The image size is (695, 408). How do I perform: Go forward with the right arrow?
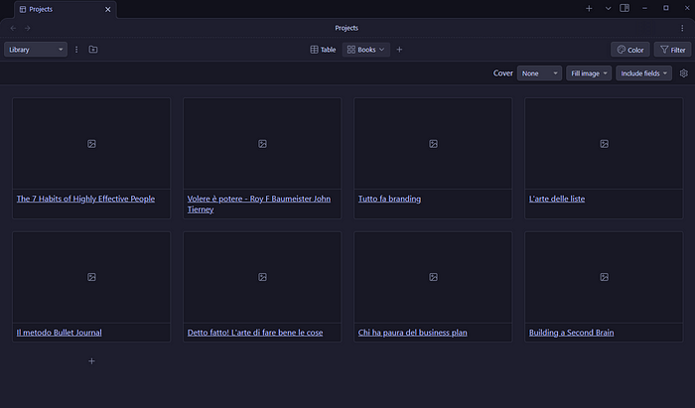pyautogui.click(x=28, y=28)
